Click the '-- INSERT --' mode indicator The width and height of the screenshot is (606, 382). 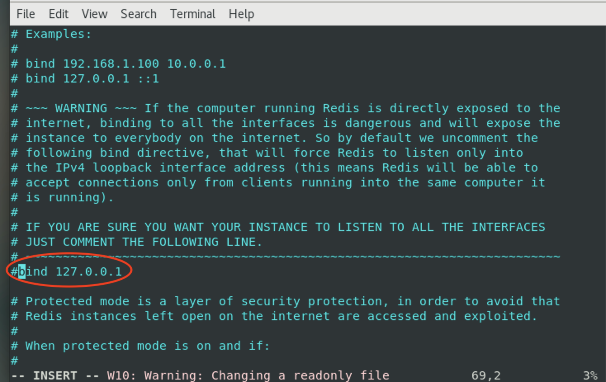[55, 375]
